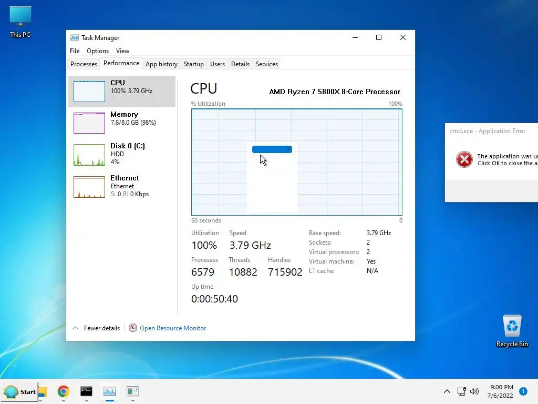Click the 6579 Processes value
The image size is (538, 404).
(203, 272)
